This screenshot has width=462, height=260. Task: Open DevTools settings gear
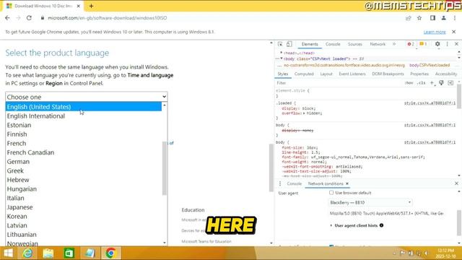437,44
